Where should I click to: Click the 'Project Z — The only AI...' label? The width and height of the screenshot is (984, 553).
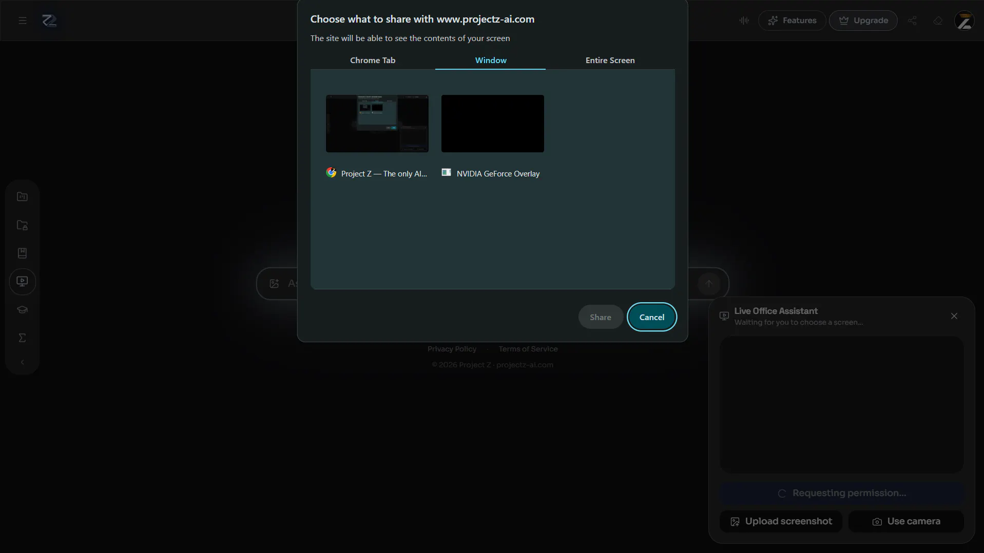coord(384,173)
